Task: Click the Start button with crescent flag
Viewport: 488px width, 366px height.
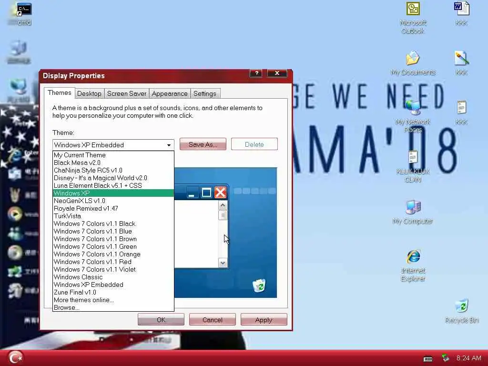Action: click(x=15, y=357)
